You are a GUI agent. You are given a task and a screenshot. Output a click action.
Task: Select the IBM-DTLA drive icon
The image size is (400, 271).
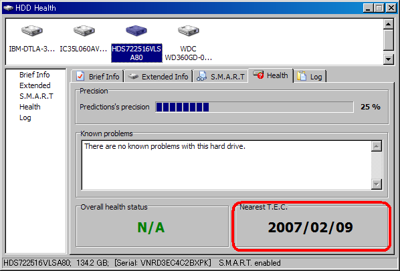pos(32,31)
